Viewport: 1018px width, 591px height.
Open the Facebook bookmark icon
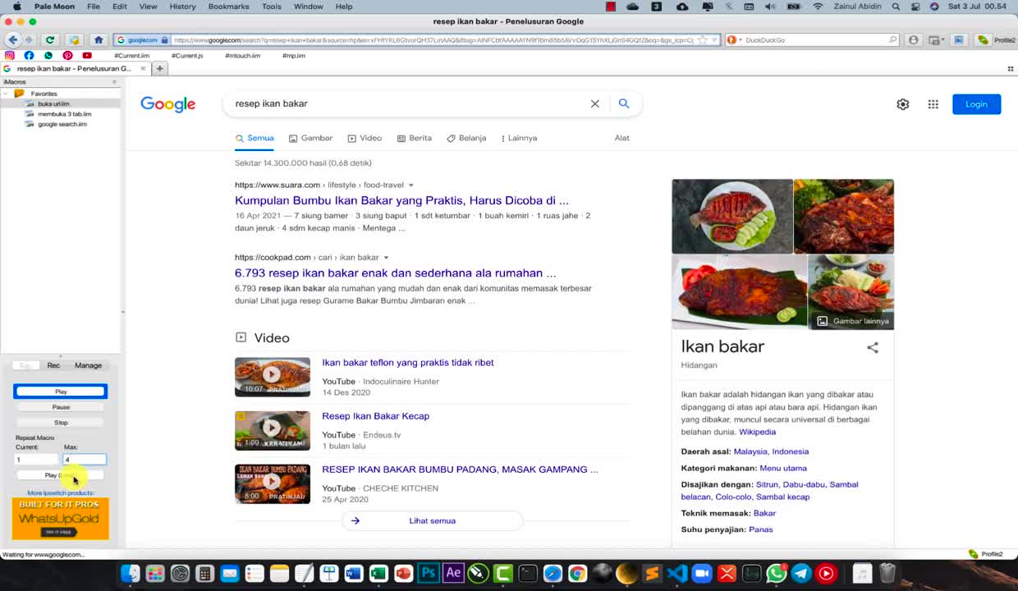coord(29,56)
